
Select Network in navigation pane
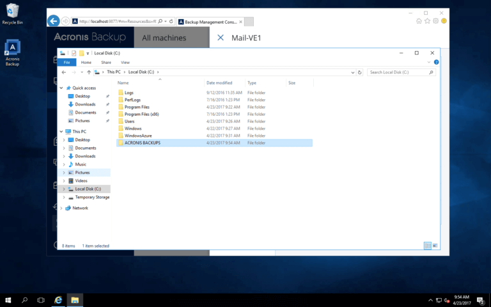click(x=80, y=208)
